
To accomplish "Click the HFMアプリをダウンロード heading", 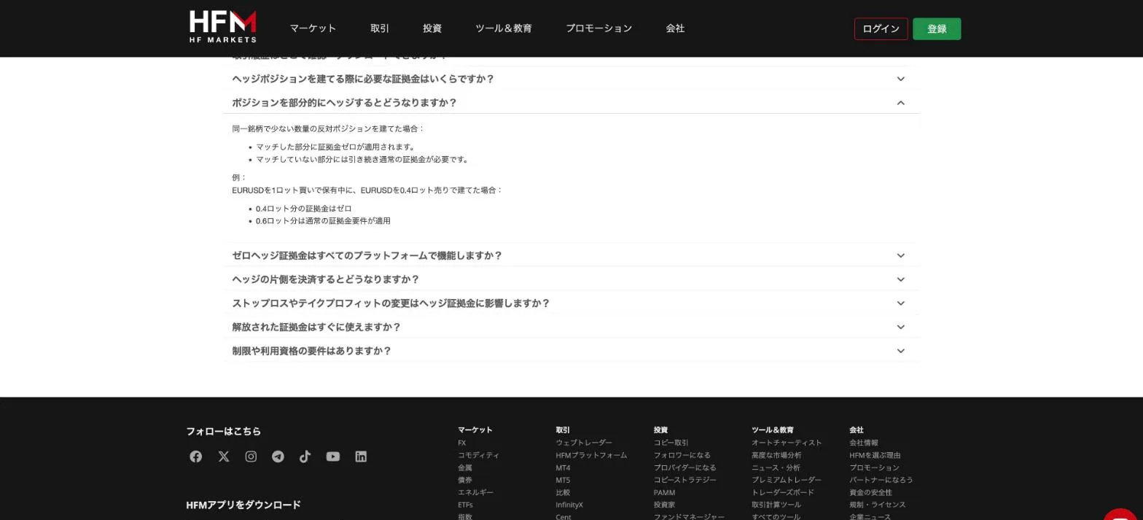I will [243, 505].
